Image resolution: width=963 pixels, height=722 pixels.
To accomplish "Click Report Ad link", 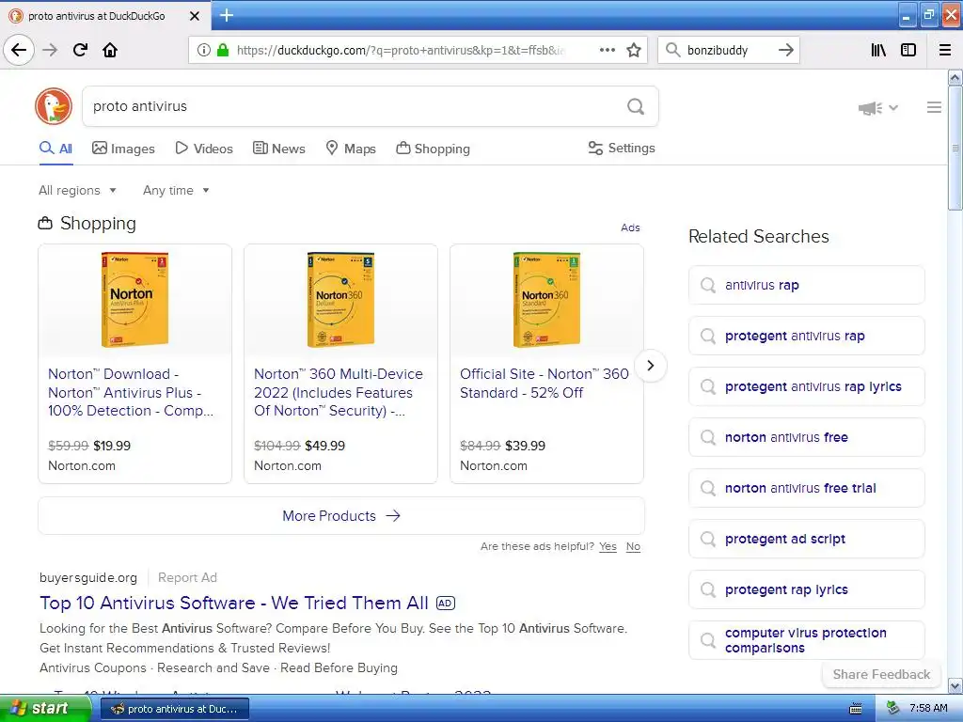I will coord(187,578).
